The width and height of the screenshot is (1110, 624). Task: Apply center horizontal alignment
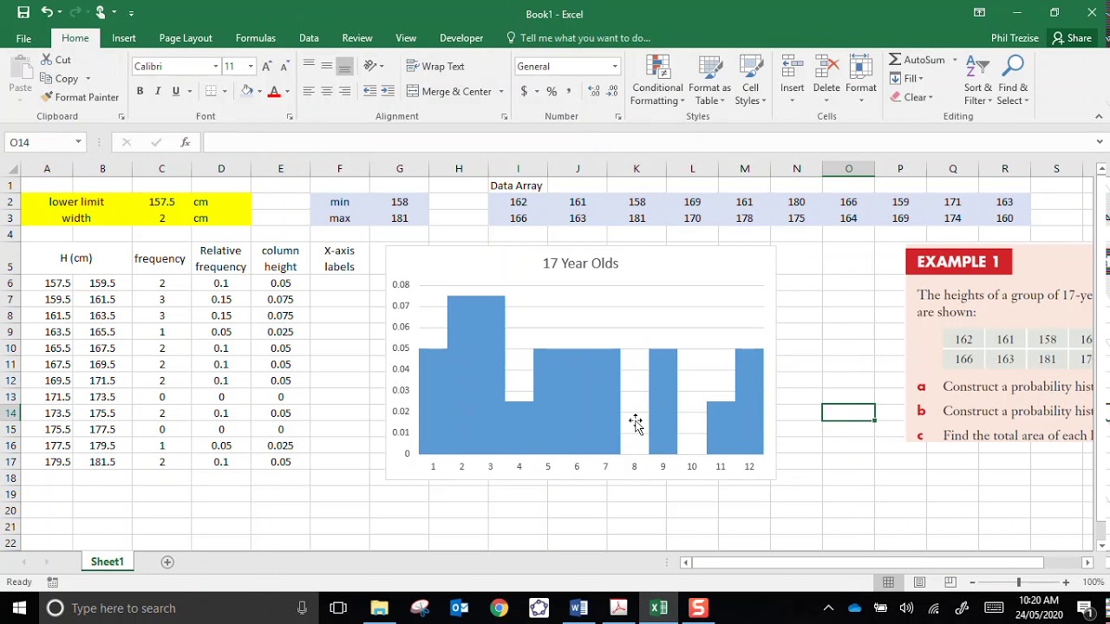pyautogui.click(x=327, y=91)
